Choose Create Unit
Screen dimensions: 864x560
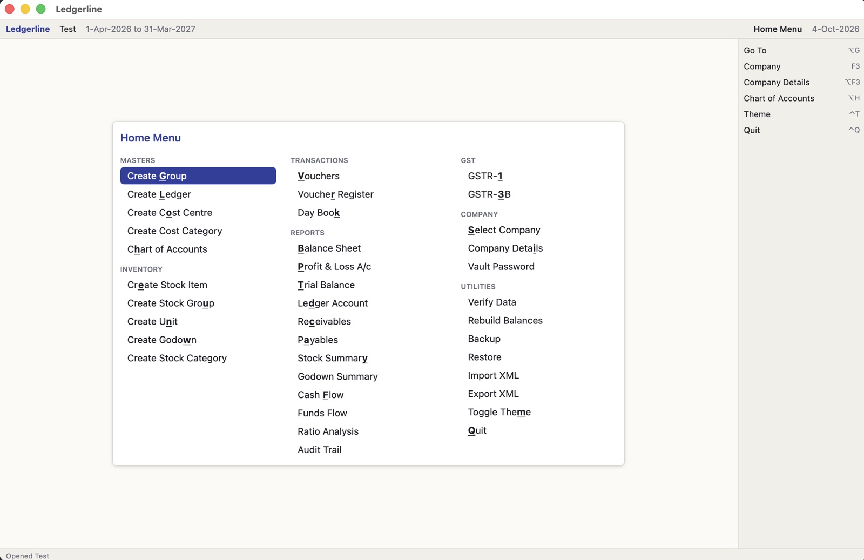click(198, 322)
